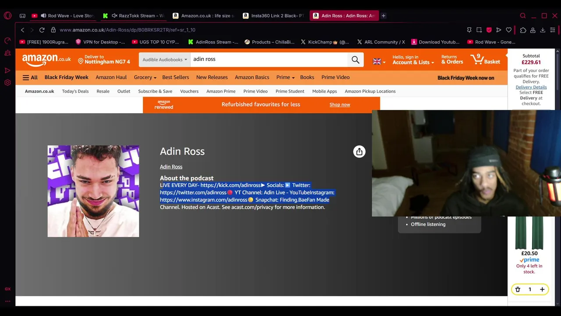
Task: Click the Amazon search field with adin ross
Action: click(268, 59)
